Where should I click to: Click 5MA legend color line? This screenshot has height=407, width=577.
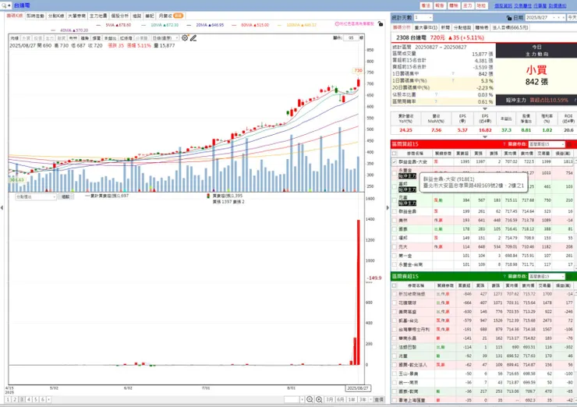98,25
